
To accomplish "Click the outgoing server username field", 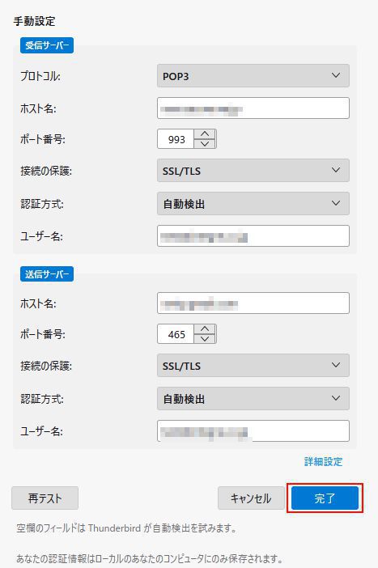I will coord(253,430).
